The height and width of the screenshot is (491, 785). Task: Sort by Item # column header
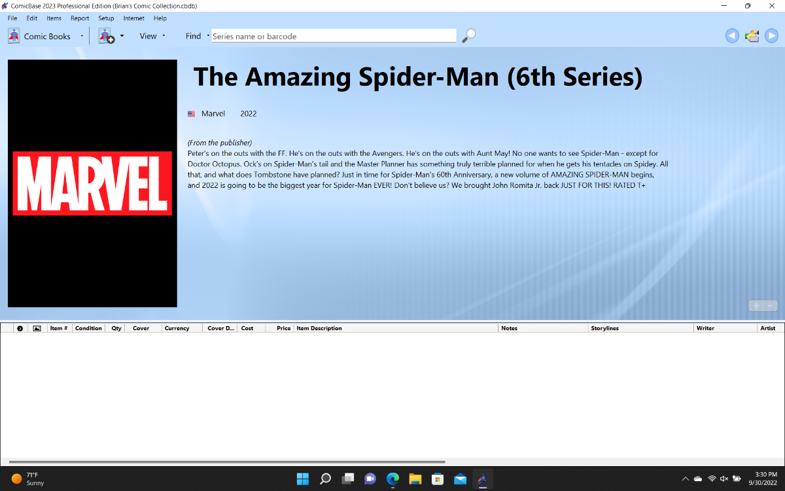pos(59,328)
